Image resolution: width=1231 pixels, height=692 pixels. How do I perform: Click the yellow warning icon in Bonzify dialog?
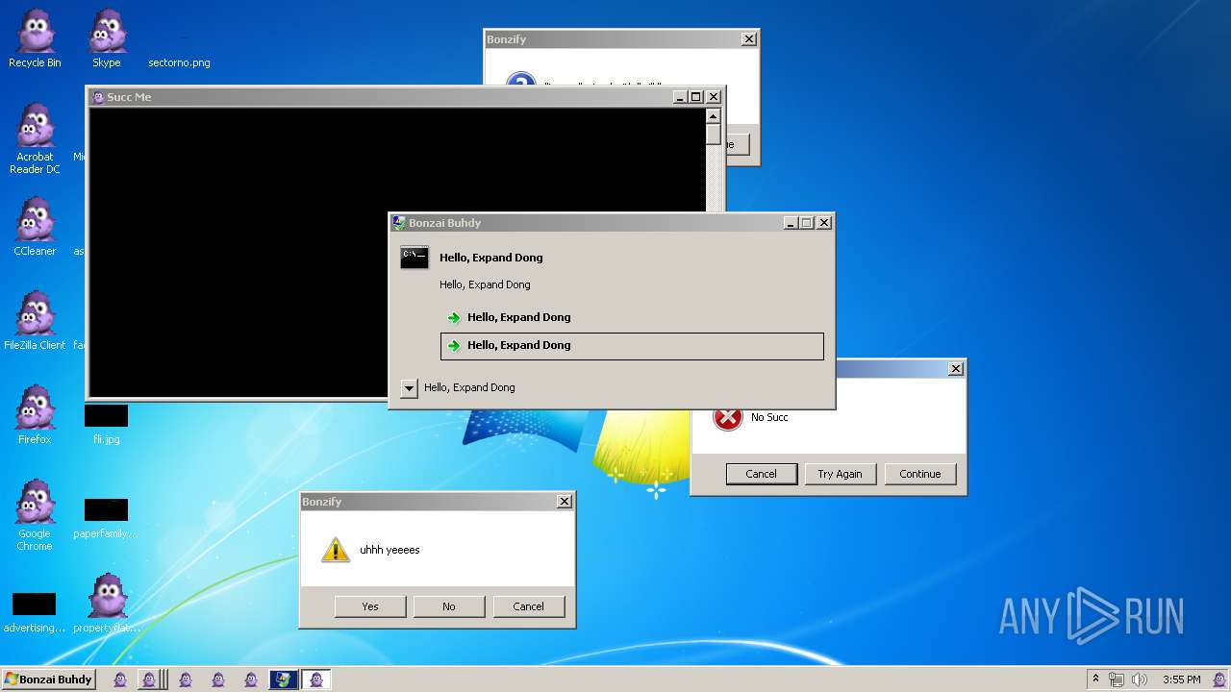click(x=336, y=550)
